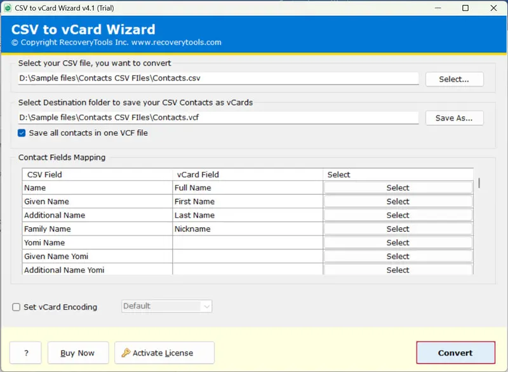Open help with the question mark button
The image size is (508, 372).
point(25,353)
